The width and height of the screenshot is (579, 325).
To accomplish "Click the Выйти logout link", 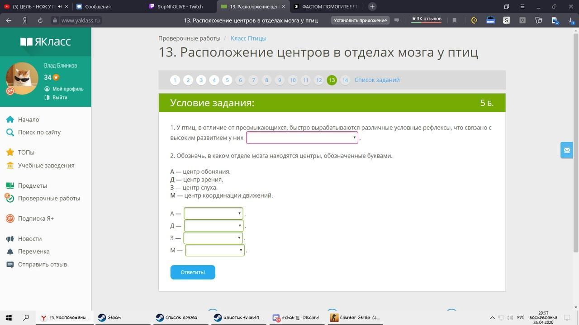I will click(x=60, y=97).
